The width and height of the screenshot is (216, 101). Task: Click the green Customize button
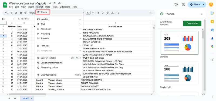click(192, 23)
